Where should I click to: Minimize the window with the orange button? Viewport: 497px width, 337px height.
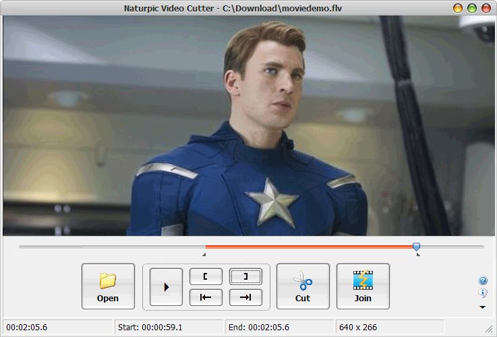click(x=458, y=8)
